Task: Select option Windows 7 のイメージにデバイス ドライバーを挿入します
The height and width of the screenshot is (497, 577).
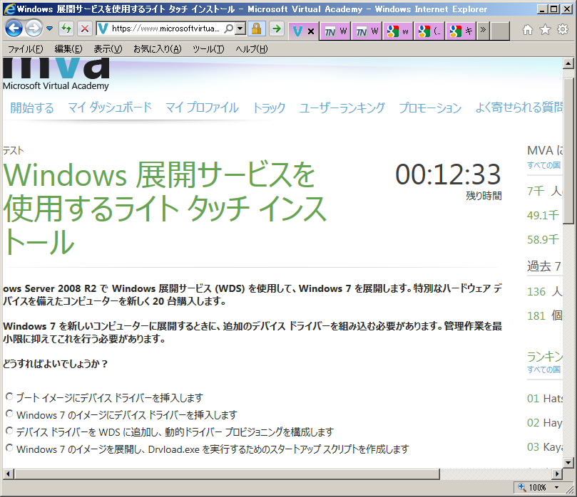Action: point(9,414)
